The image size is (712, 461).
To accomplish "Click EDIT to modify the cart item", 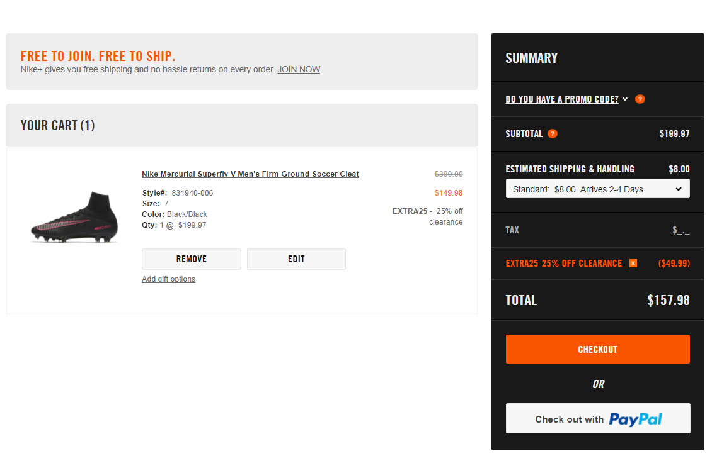I will click(296, 258).
